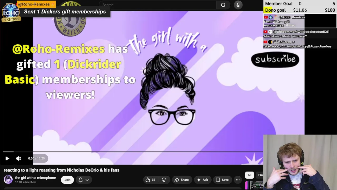Image resolution: width=337 pixels, height=190 pixels.
Task: Expand the notification options chevron
Action: (87, 180)
